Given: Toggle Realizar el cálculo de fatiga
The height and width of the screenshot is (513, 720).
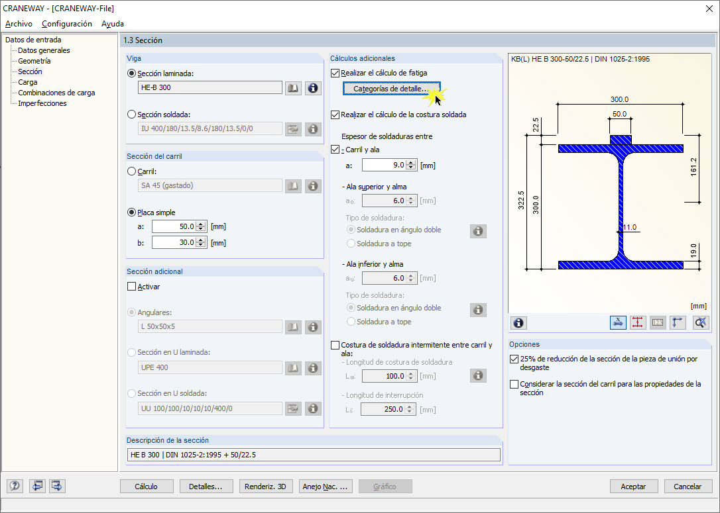Looking at the screenshot, I should coord(335,73).
